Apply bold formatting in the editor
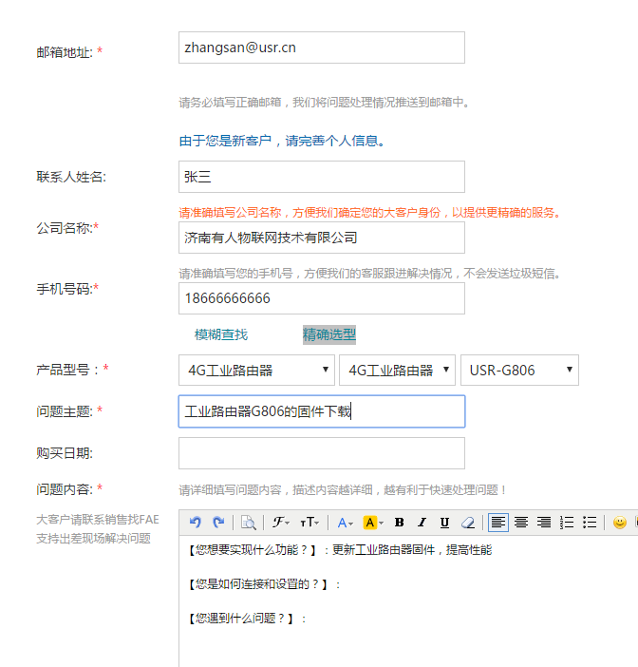The height and width of the screenshot is (667, 638). point(399,523)
